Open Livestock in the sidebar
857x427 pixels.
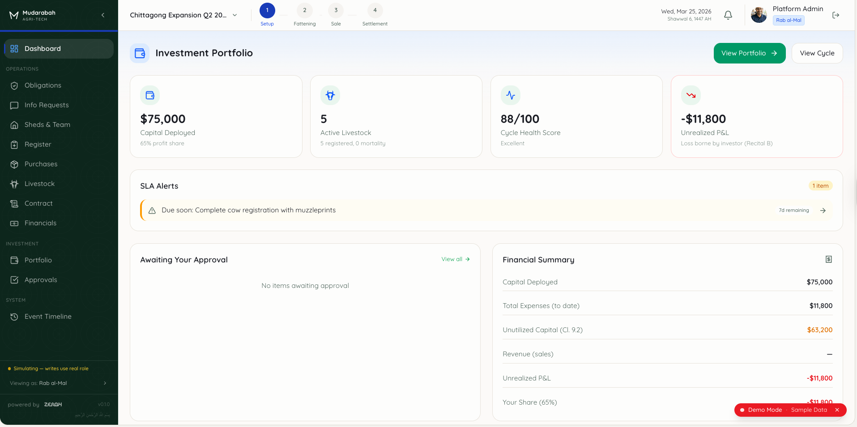point(39,184)
